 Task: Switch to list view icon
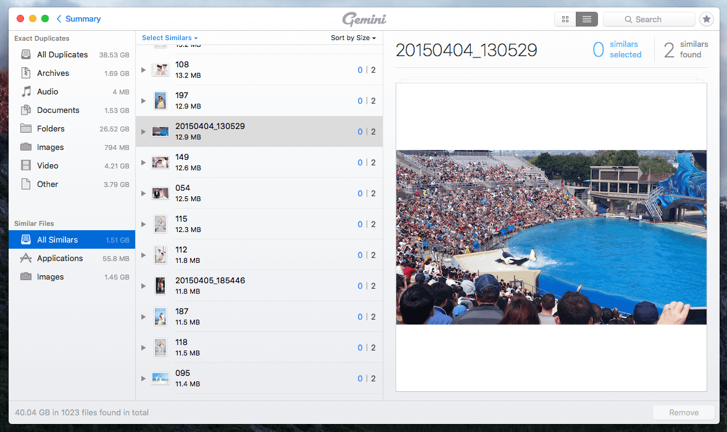point(586,19)
